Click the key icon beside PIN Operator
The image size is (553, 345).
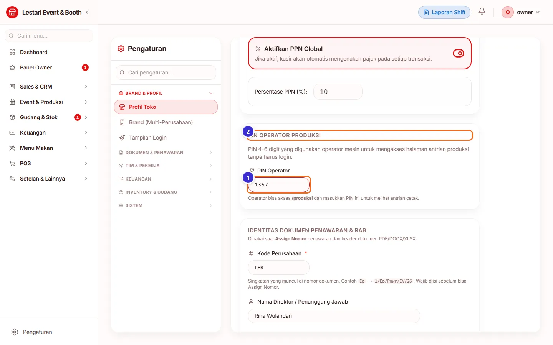pos(252,170)
